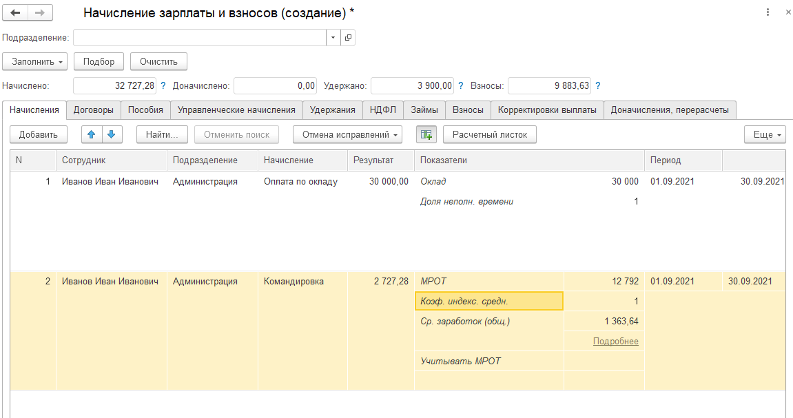
Task: Switch to the Взносы tab
Action: pos(468,109)
